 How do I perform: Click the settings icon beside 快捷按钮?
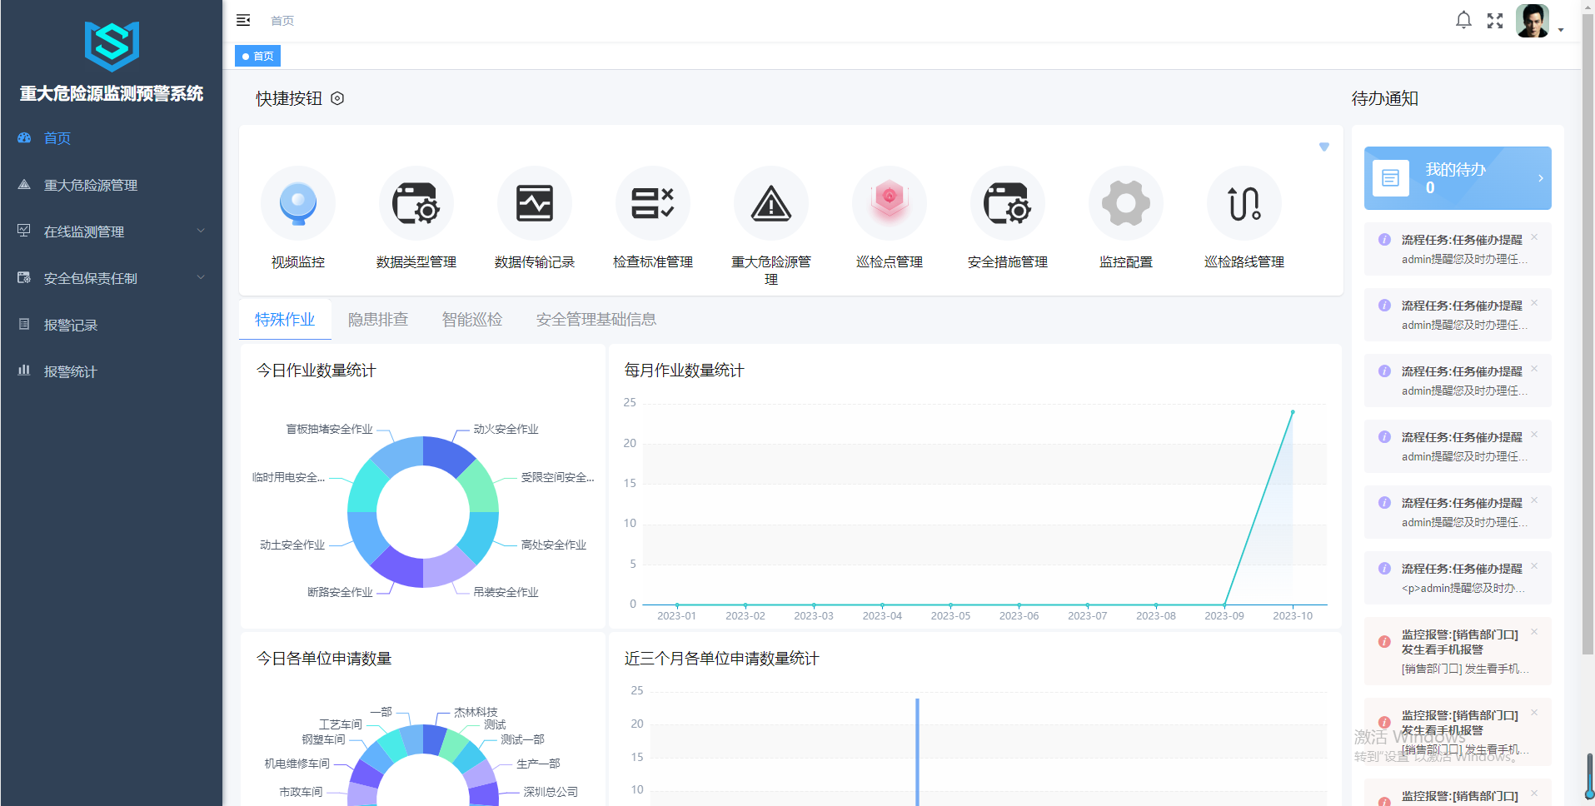point(337,98)
